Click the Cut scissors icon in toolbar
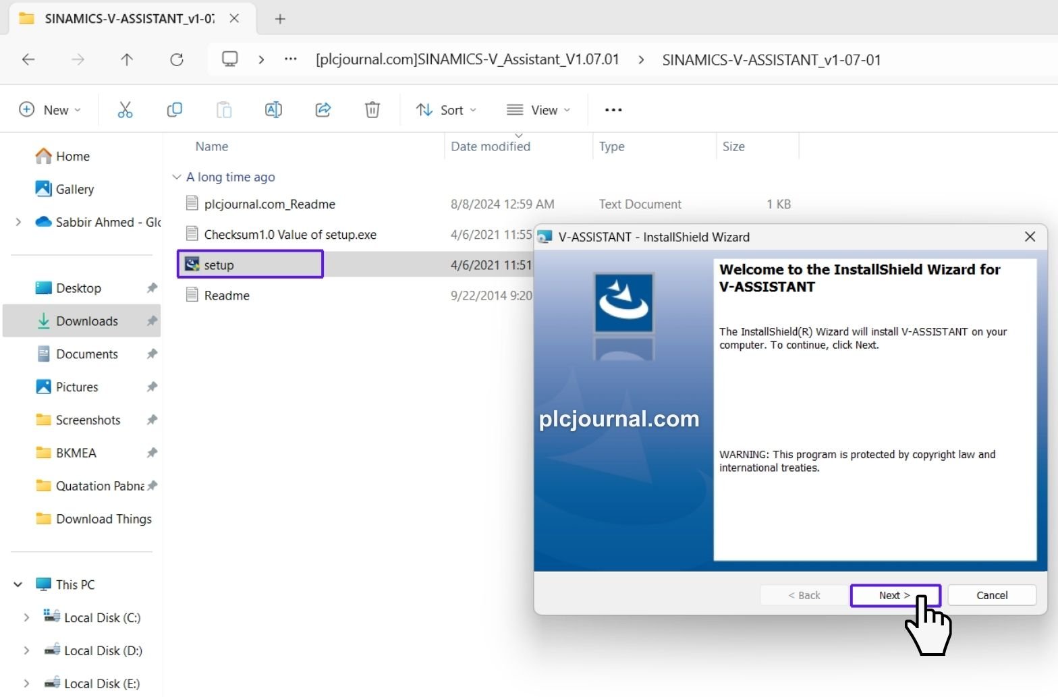1058x697 pixels. (125, 109)
